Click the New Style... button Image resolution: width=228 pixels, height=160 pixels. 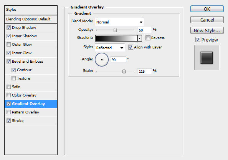[207, 30]
